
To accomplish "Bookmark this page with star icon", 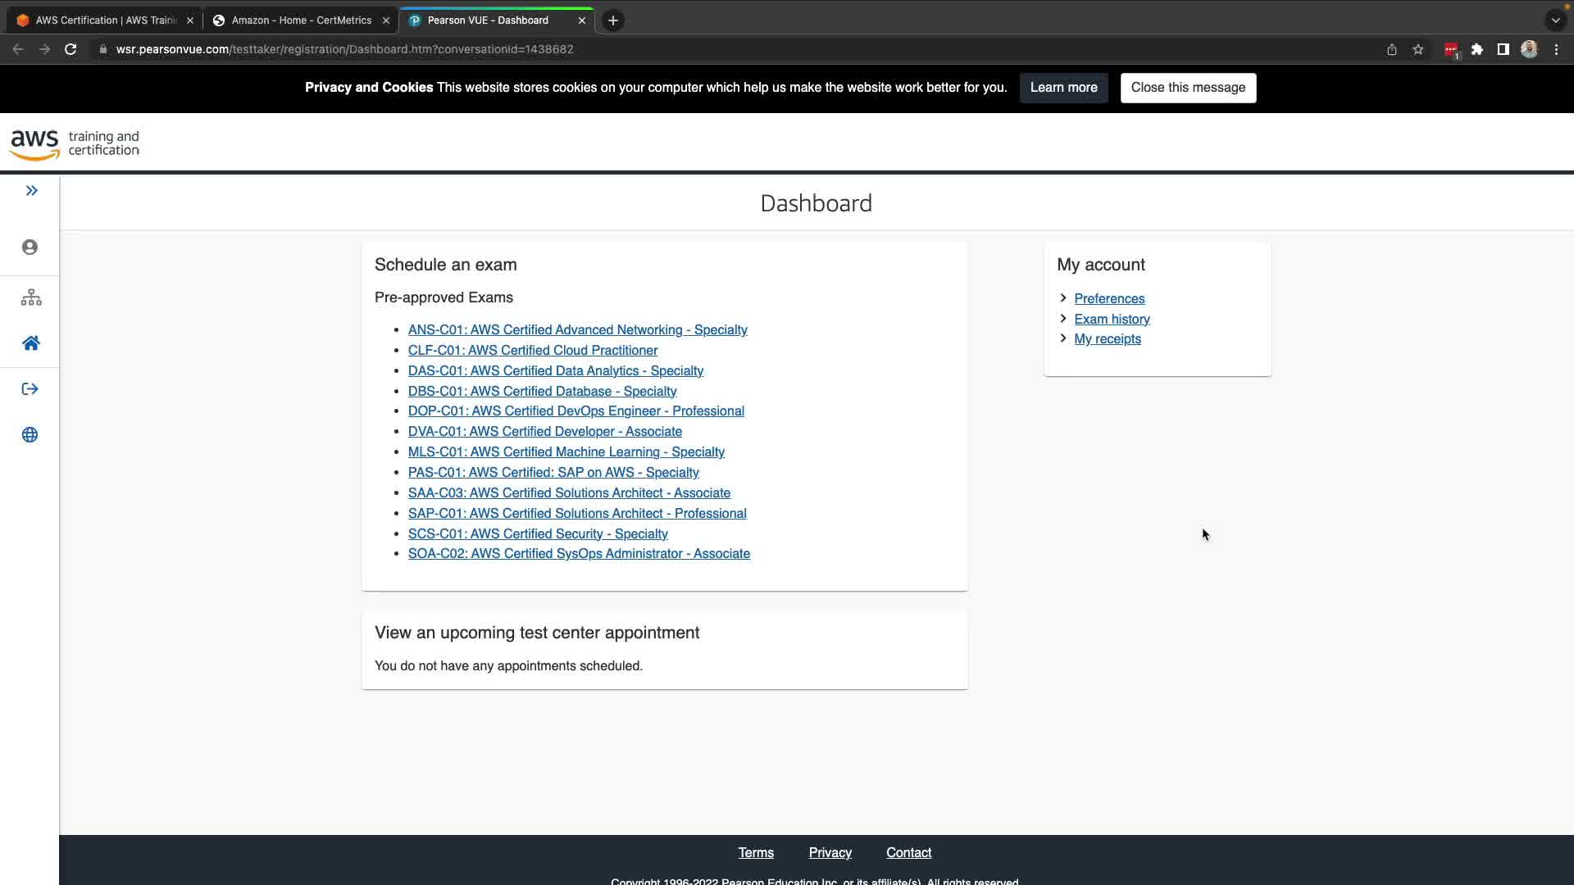I will 1418,50.
